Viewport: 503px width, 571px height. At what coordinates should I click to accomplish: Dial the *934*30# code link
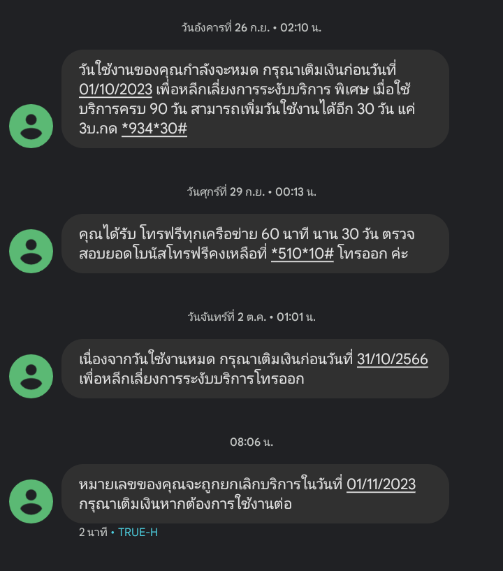click(154, 129)
